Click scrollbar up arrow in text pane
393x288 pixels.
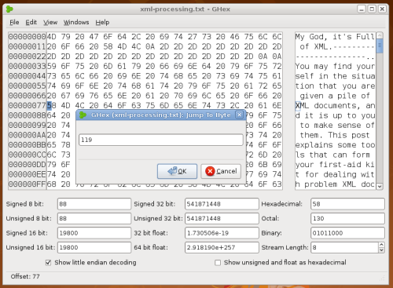pos(380,35)
